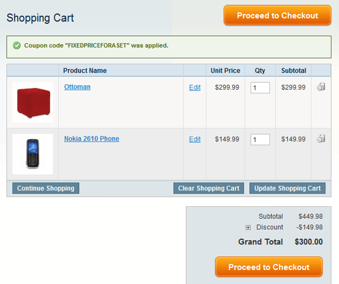This screenshot has height=284, width=339.
Task: Click the green success checkmark icon
Action: pyautogui.click(x=16, y=45)
